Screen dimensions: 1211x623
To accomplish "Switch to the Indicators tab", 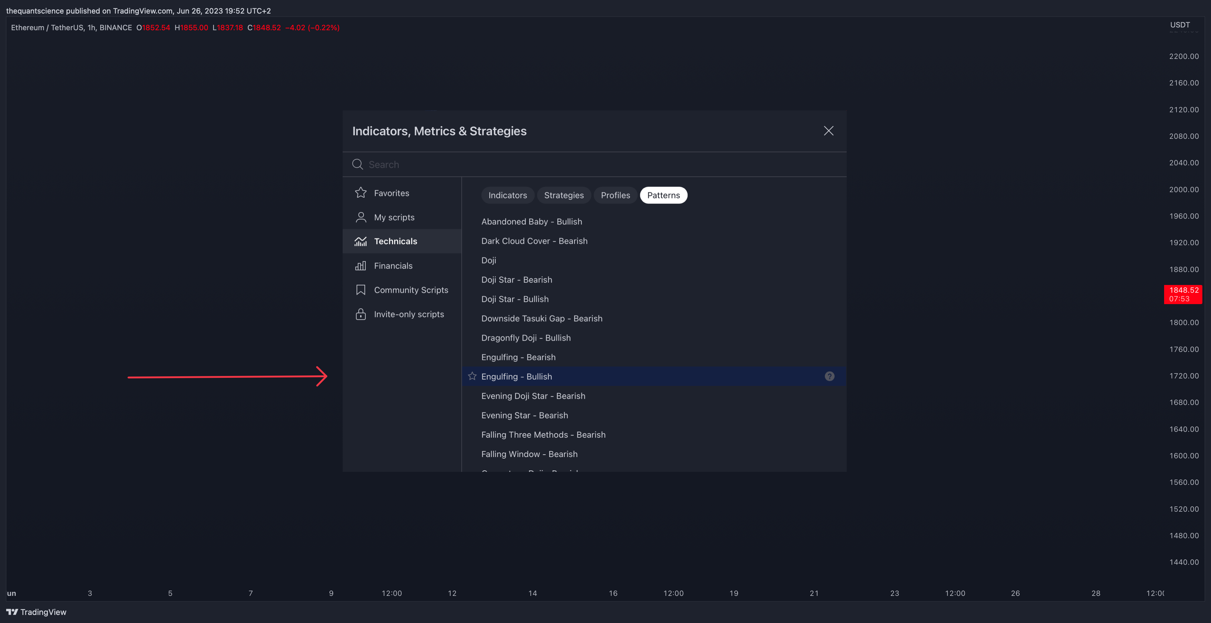I will tap(507, 195).
